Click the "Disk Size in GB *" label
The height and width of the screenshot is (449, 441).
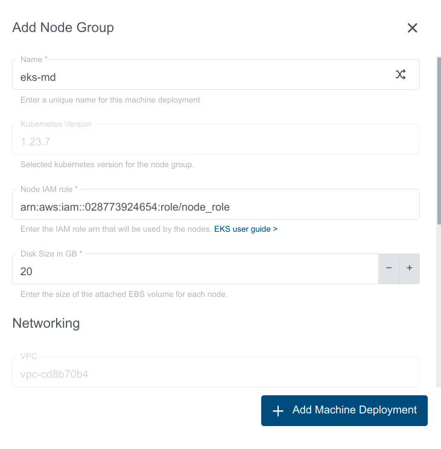[51, 253]
